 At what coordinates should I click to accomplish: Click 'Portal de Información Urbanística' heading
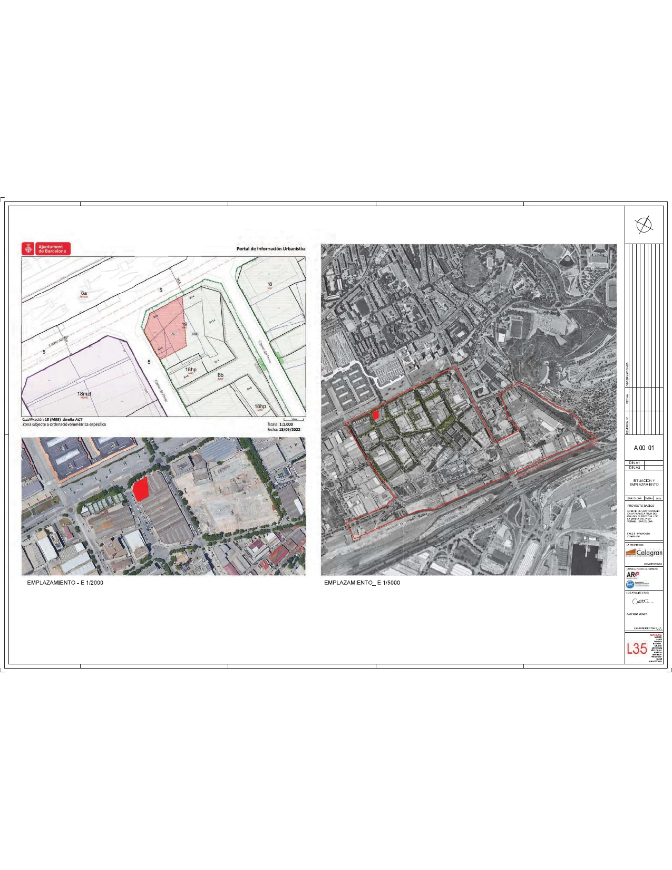271,249
